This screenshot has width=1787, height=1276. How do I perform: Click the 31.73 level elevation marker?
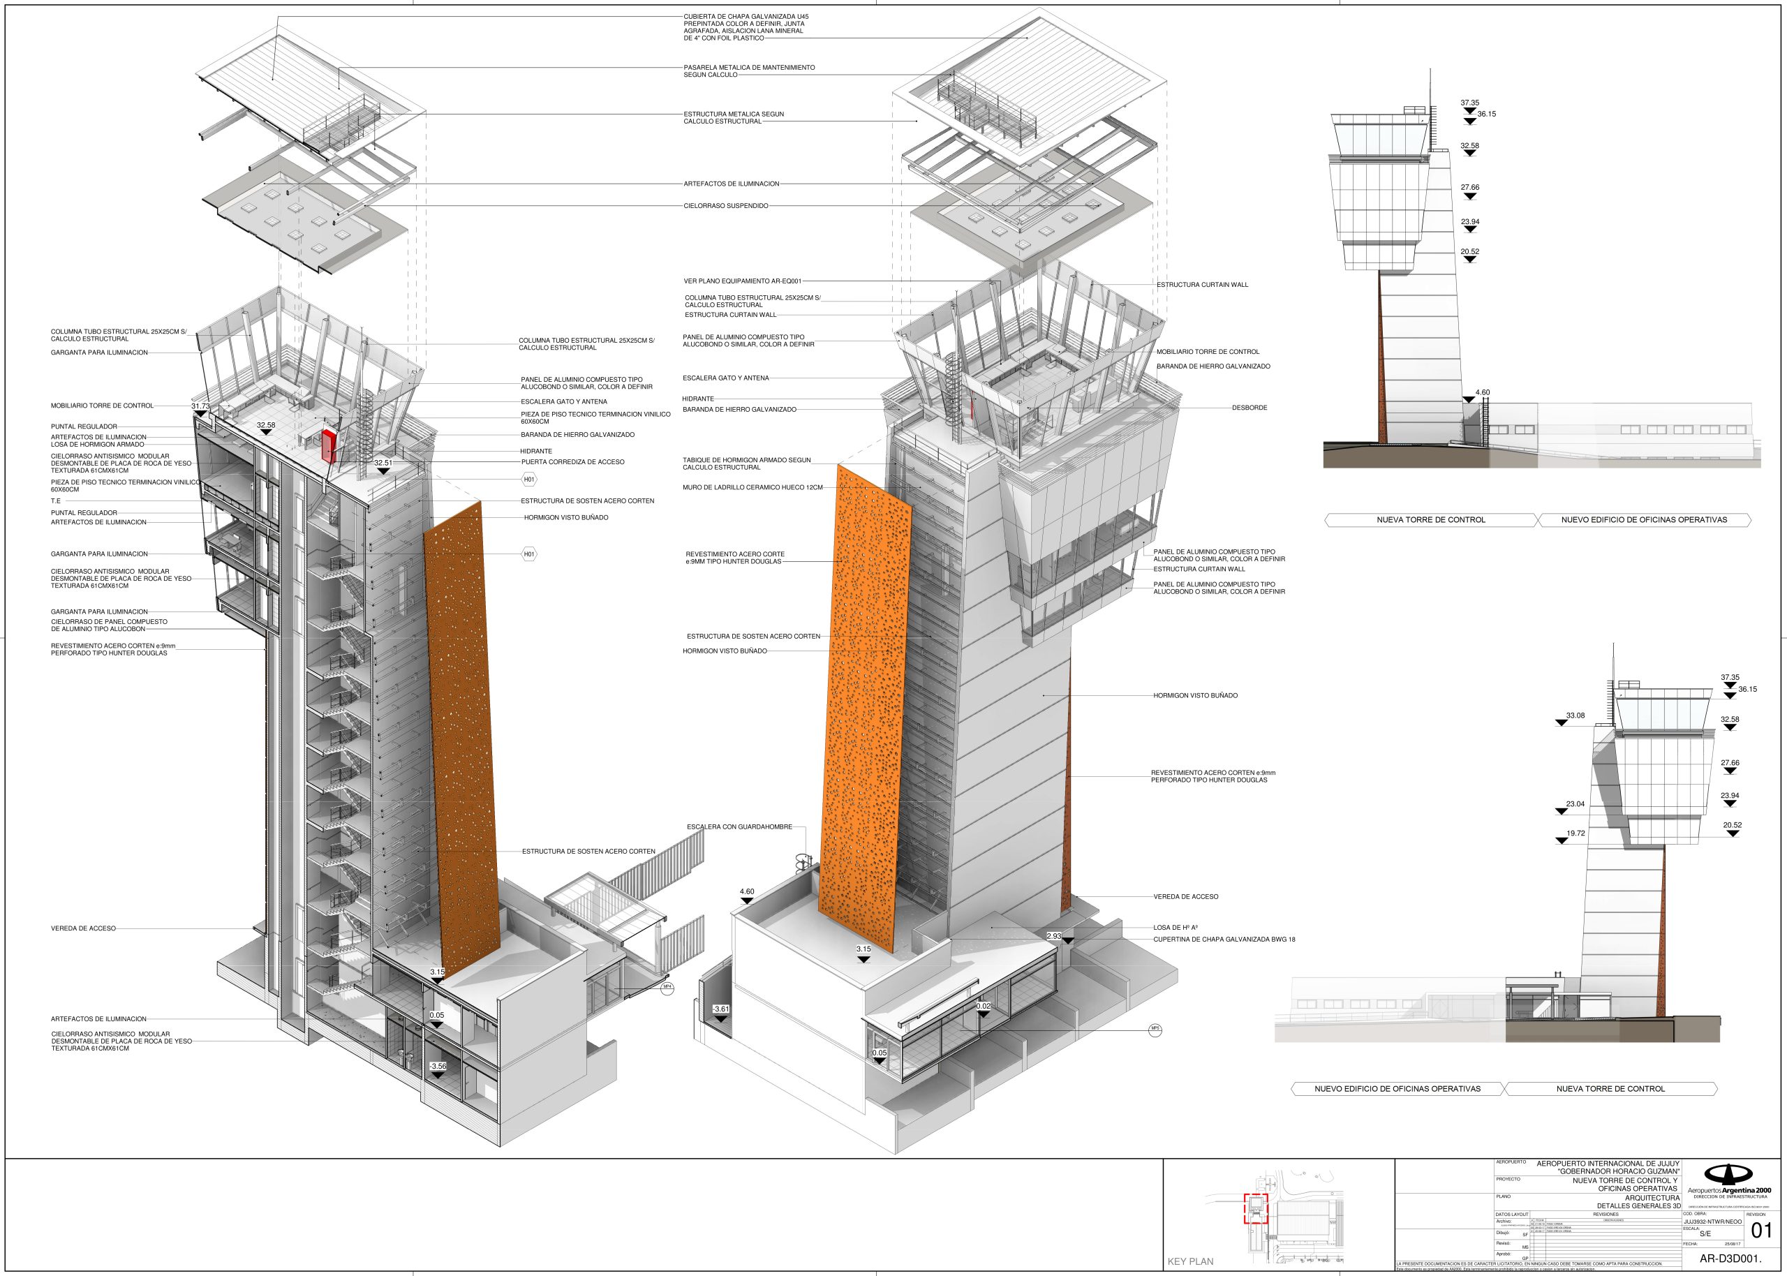(200, 407)
